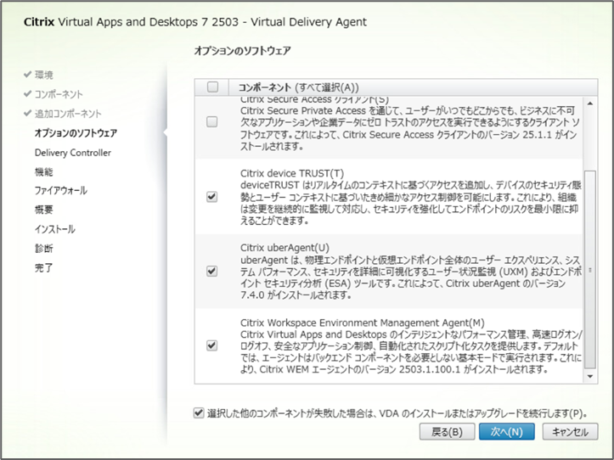This screenshot has width=614, height=460.
Task: Click the 戻る(B) back button
Action: click(447, 432)
